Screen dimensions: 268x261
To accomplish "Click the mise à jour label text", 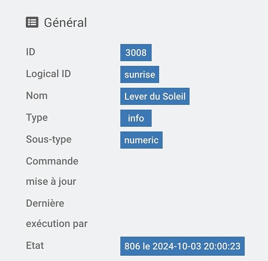I will tap(51, 182).
